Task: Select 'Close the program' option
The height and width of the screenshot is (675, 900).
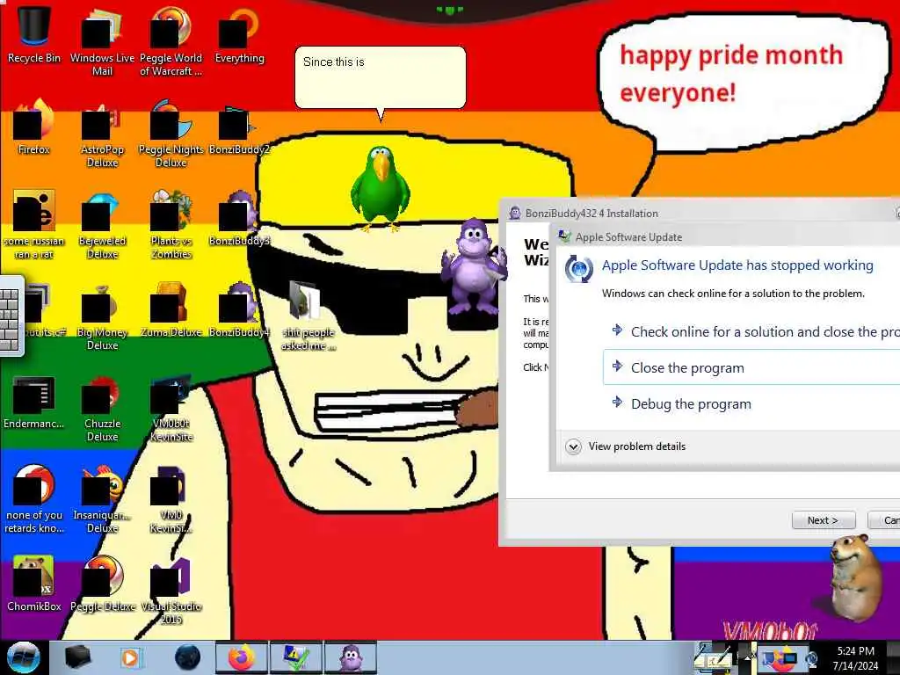Action: tap(752, 367)
